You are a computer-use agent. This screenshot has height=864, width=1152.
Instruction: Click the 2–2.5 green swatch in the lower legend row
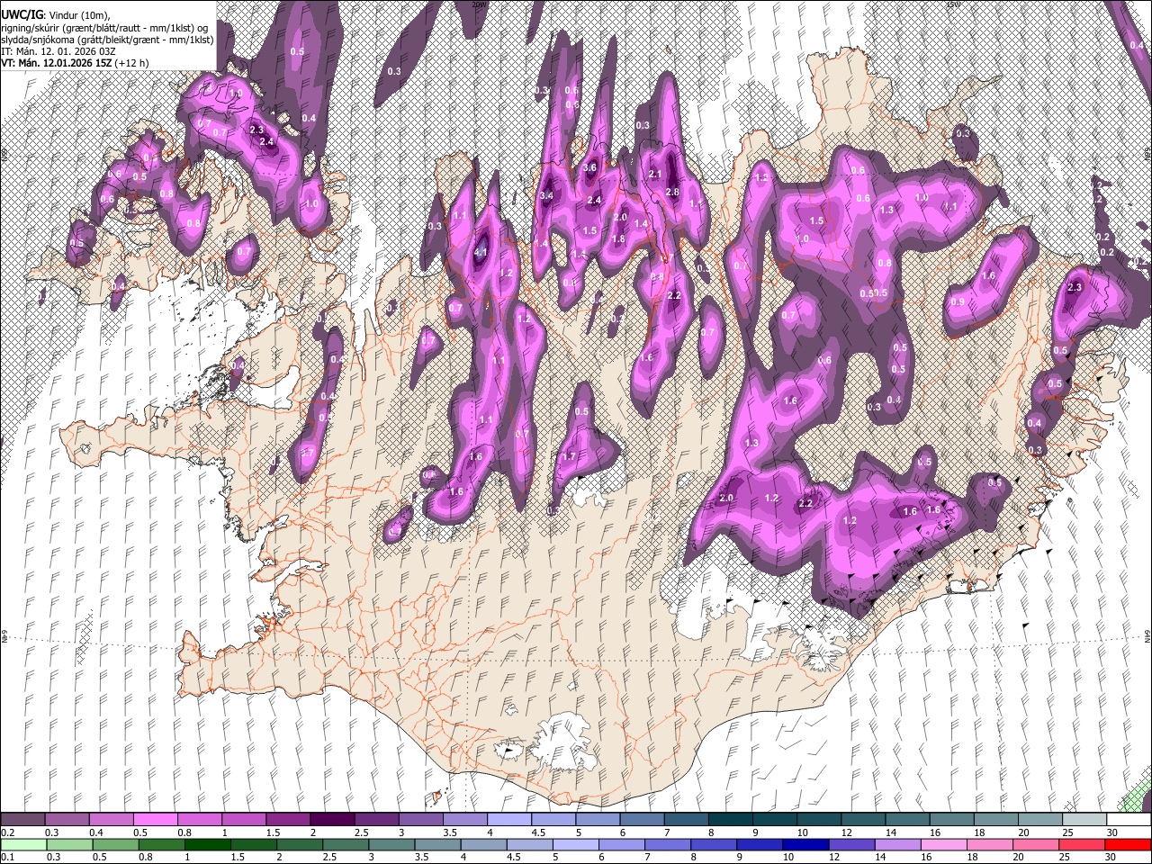pos(299,844)
